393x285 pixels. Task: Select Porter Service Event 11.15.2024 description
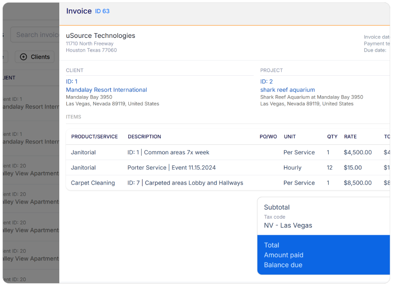(x=171, y=168)
